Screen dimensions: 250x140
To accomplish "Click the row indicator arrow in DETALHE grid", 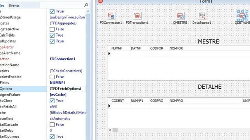I will coord(109,106).
